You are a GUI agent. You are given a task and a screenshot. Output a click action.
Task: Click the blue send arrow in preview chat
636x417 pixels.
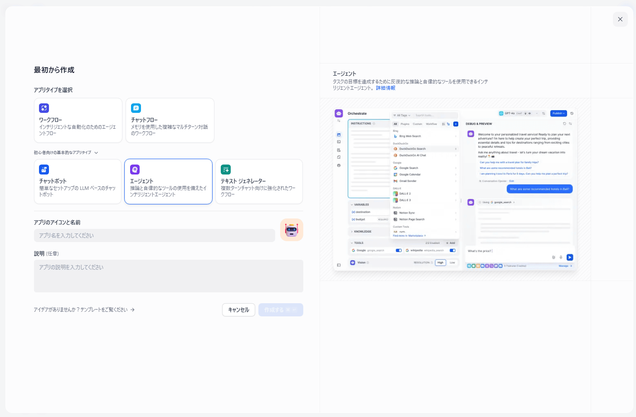(570, 257)
